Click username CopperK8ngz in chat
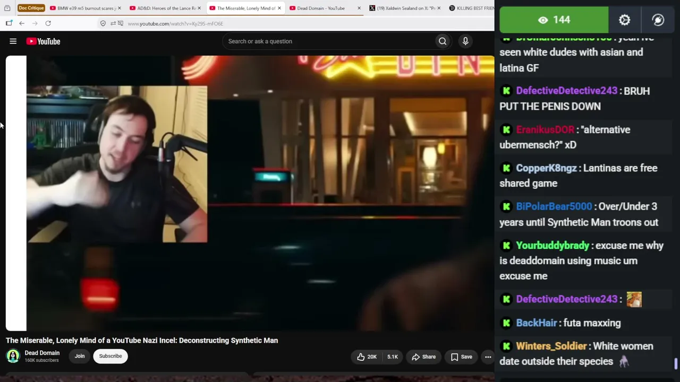 (x=546, y=168)
